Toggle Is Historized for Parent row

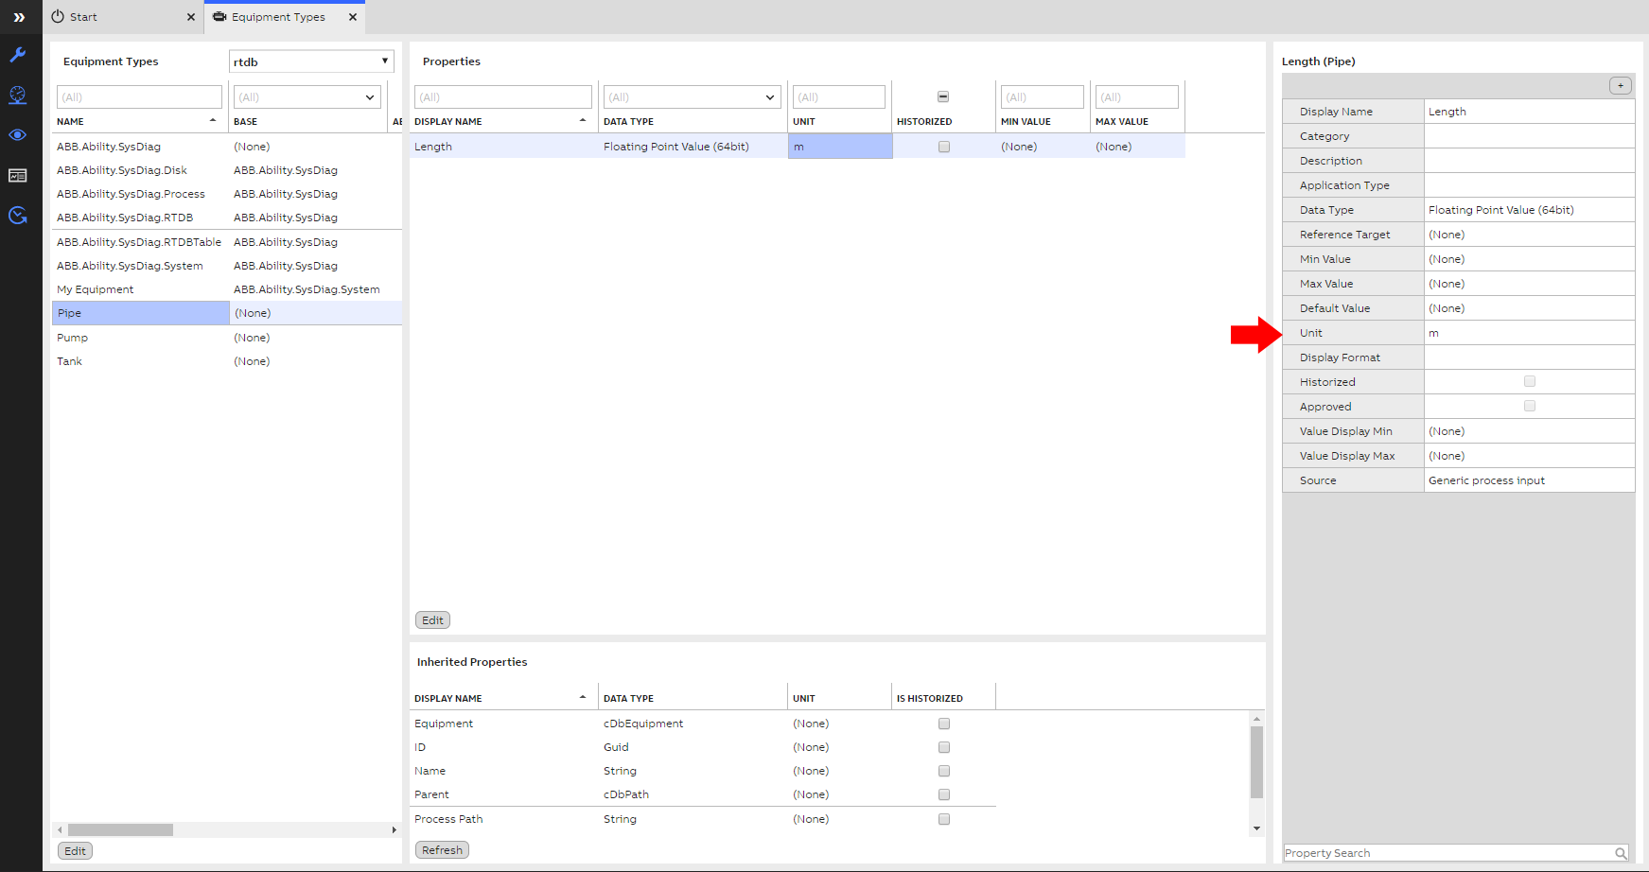[x=944, y=794]
